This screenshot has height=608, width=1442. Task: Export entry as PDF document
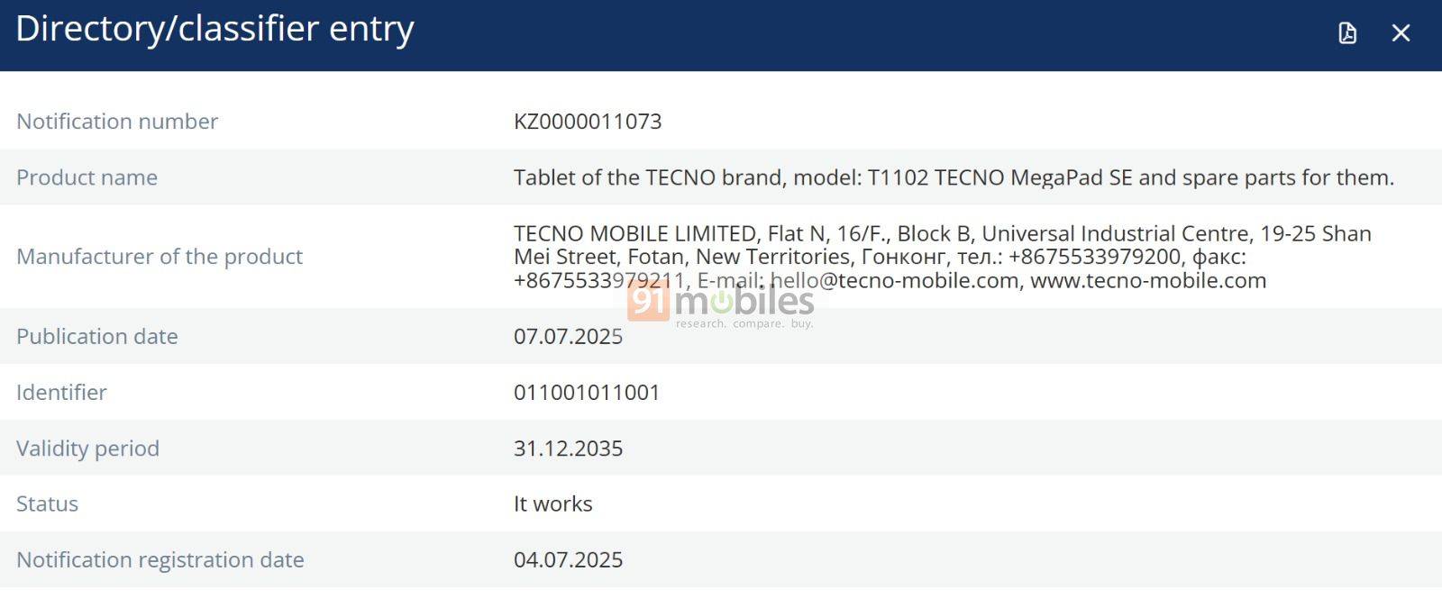[x=1347, y=33]
